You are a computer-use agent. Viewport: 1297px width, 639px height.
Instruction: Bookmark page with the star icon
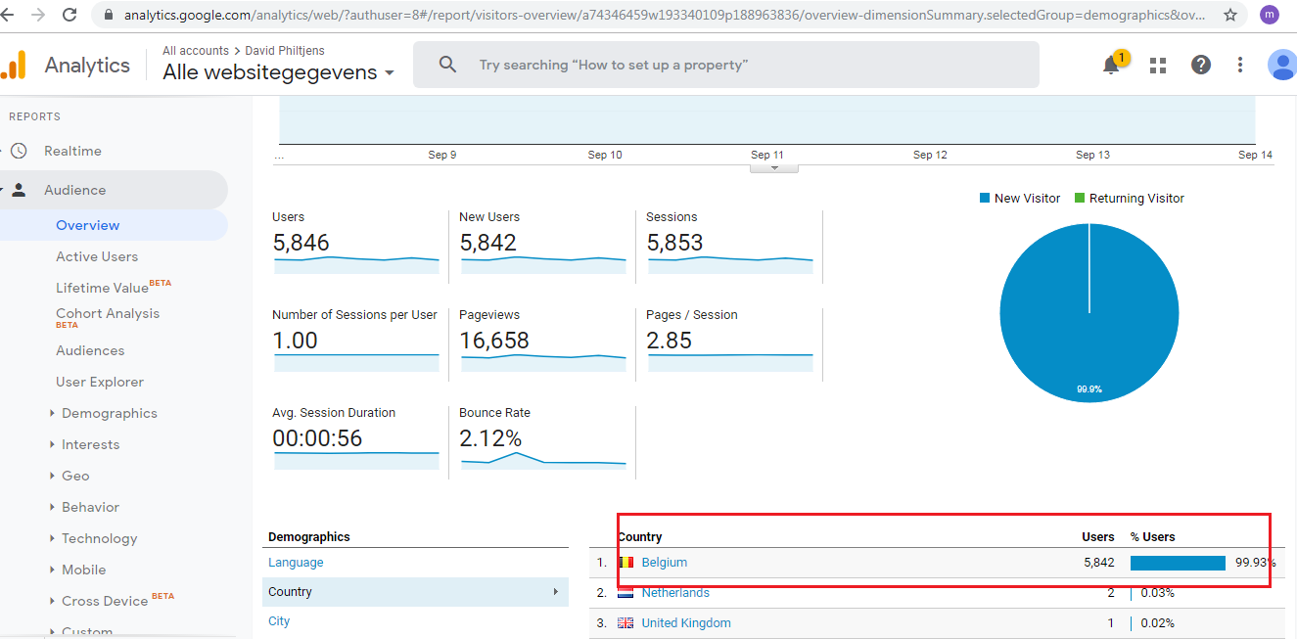[x=1230, y=15]
